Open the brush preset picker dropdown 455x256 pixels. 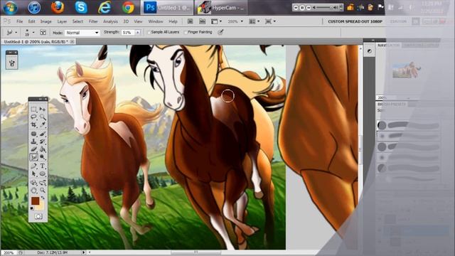(33, 32)
